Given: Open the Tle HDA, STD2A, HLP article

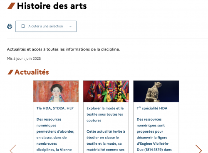Looking at the screenshot, I should coord(55,108).
